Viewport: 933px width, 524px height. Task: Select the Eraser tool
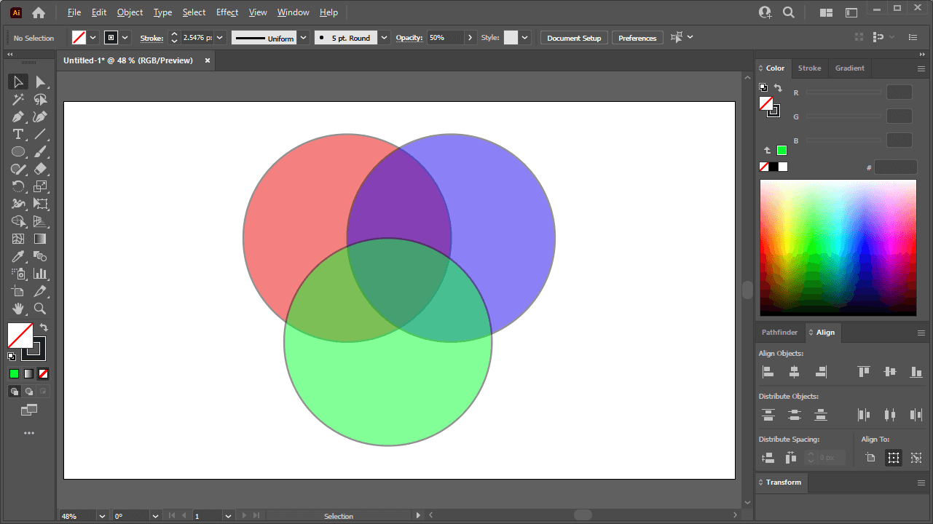[x=41, y=169]
